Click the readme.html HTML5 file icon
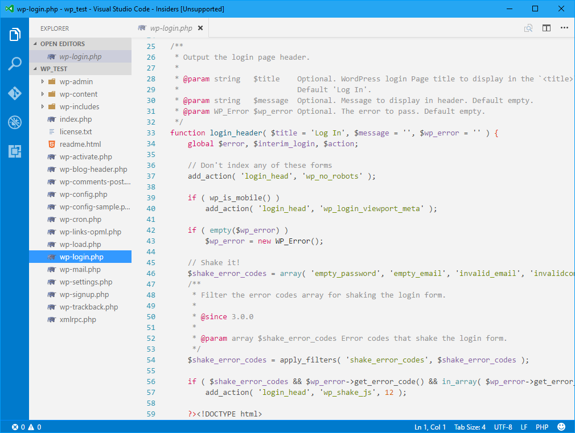Viewport: 575px width, 433px height. click(52, 144)
